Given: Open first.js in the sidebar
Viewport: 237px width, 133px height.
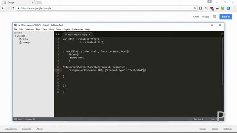Looking at the screenshot, I should 25,39.
